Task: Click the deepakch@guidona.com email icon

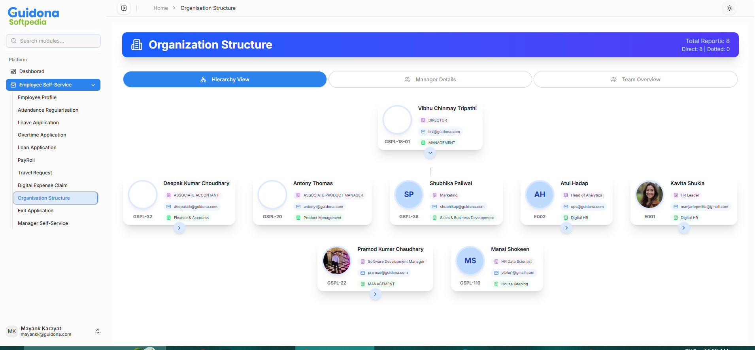Action: 168,207
